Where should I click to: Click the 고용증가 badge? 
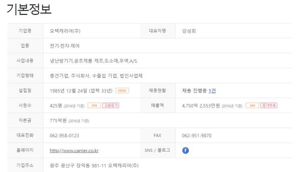click(111, 105)
